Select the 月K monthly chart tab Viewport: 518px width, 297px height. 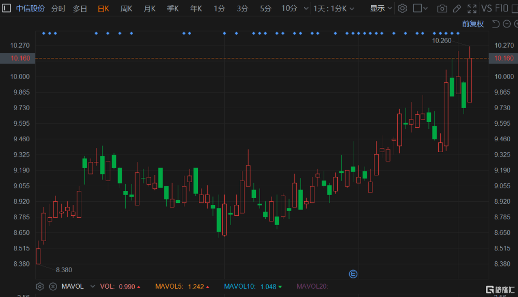pyautogui.click(x=150, y=9)
